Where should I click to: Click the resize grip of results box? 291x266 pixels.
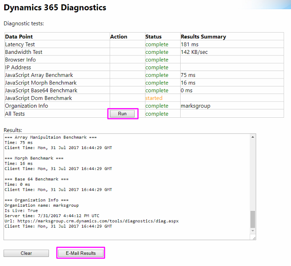pyautogui.click(x=254, y=238)
